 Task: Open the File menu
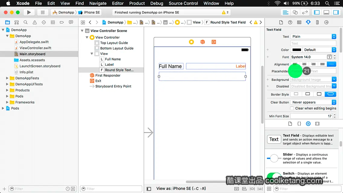click(x=38, y=3)
